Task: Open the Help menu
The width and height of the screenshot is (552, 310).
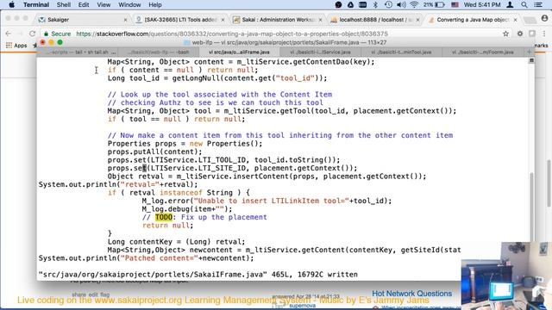Action: [x=155, y=4]
